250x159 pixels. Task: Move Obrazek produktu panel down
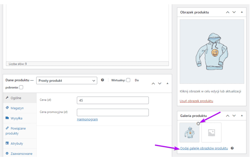pos(234,12)
